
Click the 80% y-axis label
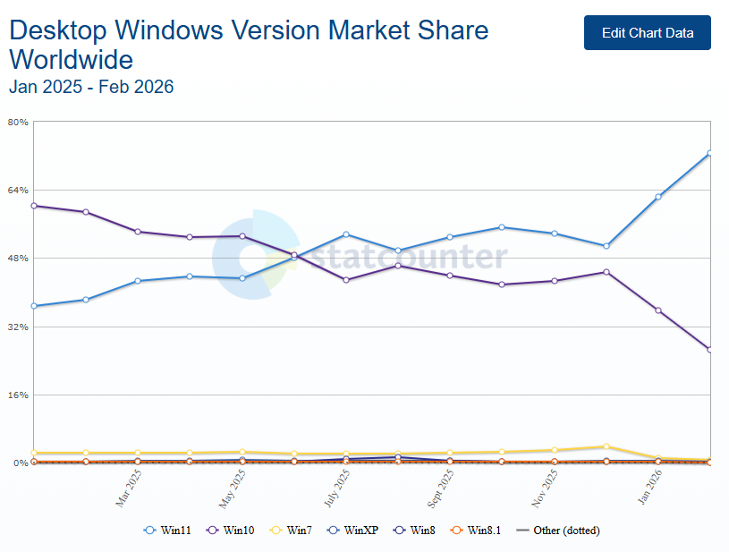click(x=18, y=122)
